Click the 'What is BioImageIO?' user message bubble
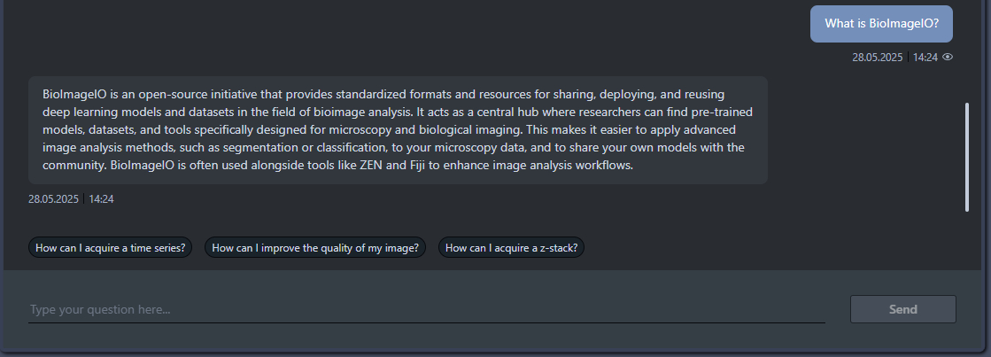Viewport: 991px width, 357px height. tap(881, 24)
